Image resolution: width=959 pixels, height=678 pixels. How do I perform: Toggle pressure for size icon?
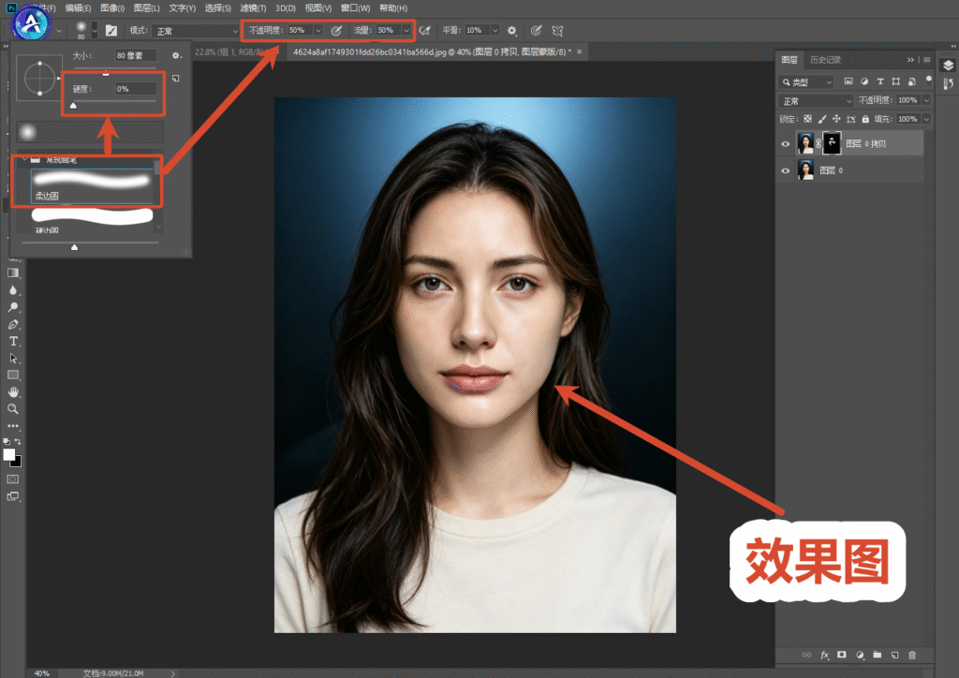pyautogui.click(x=537, y=30)
